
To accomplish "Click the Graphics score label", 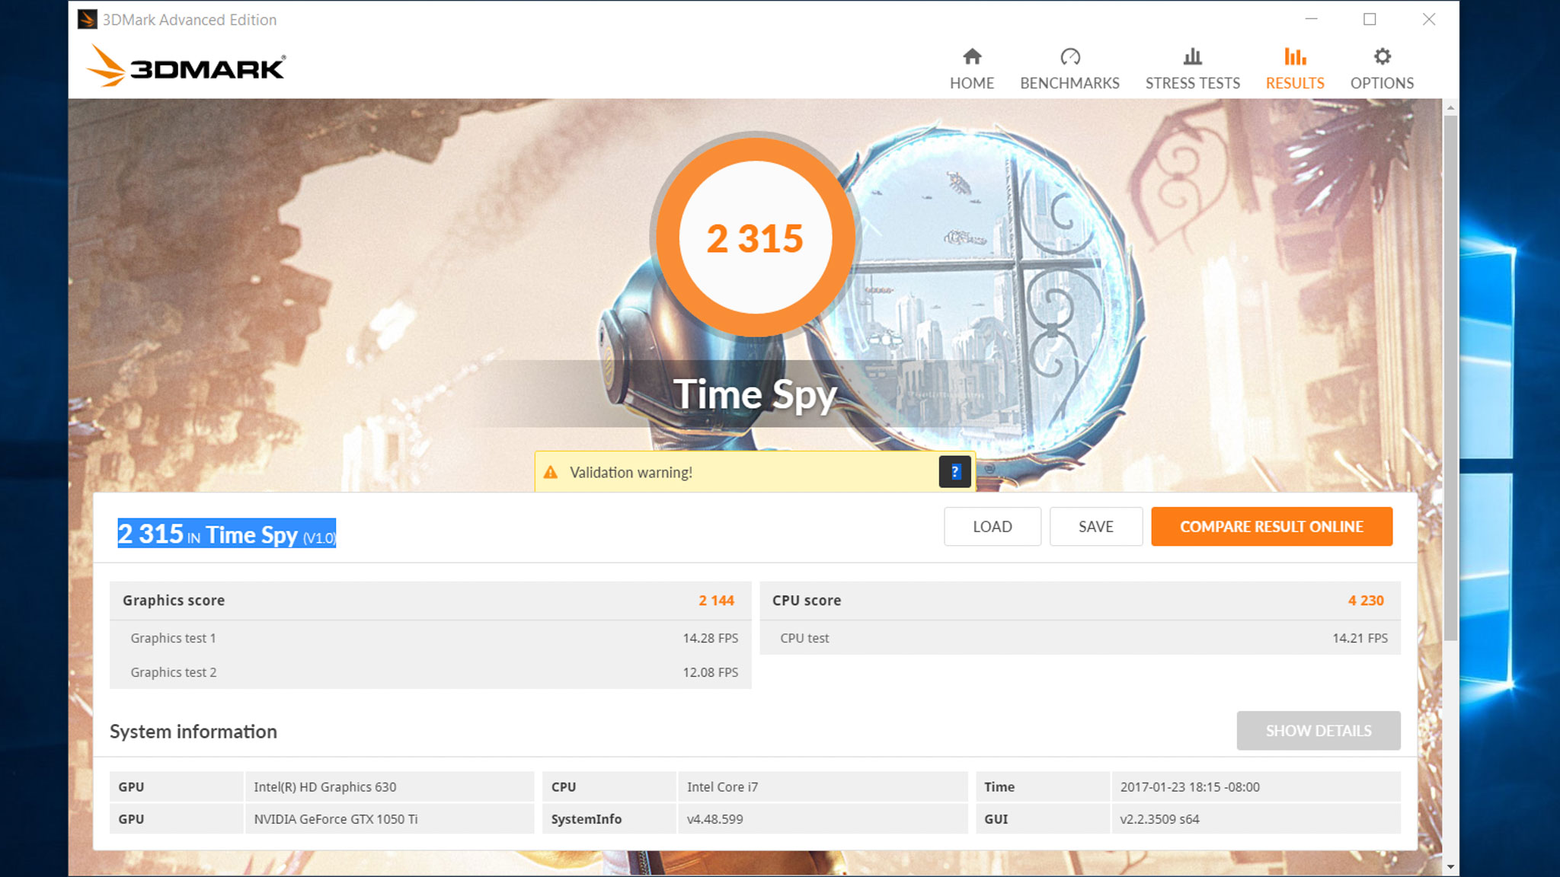I will 174,601.
